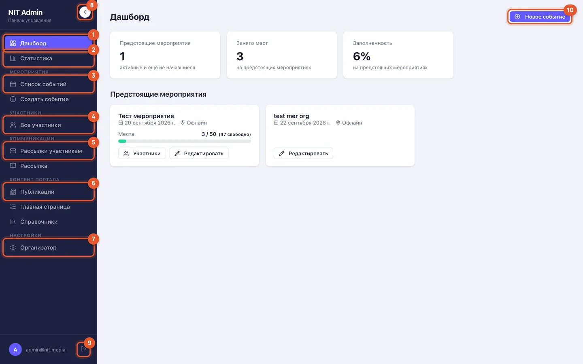Edit the Тест мероприятие event
583x364 pixels.
coord(199,153)
